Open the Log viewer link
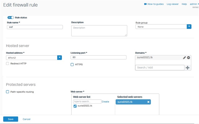 (x=173, y=4)
